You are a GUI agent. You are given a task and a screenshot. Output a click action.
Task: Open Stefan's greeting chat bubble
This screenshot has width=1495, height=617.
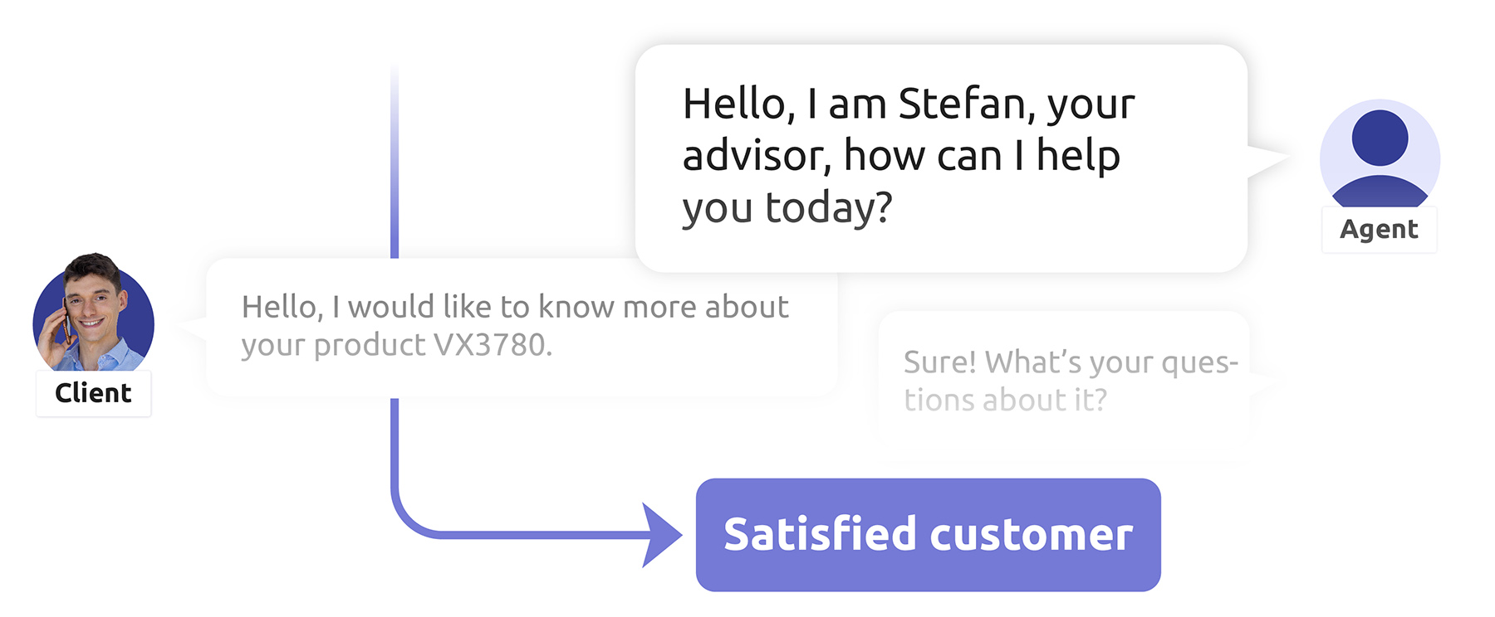941,158
